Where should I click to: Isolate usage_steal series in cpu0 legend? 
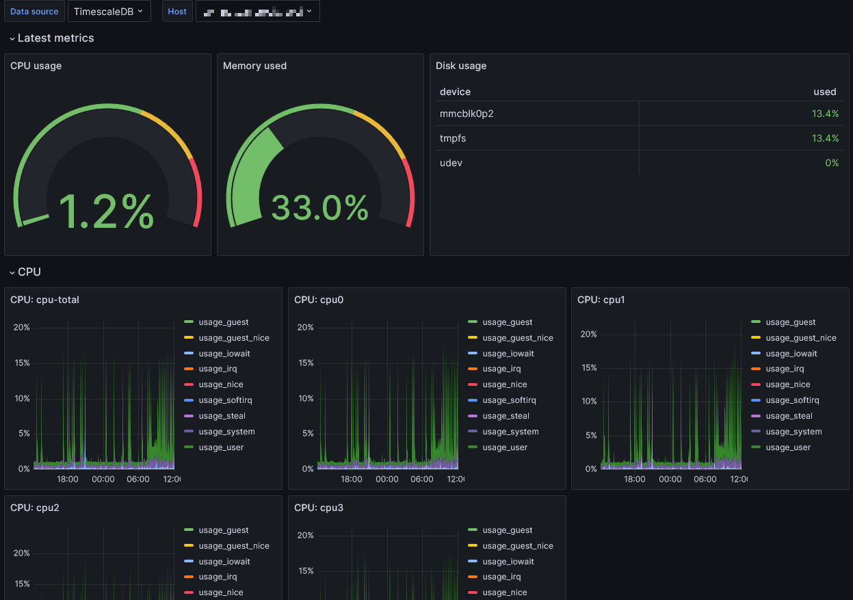(506, 416)
